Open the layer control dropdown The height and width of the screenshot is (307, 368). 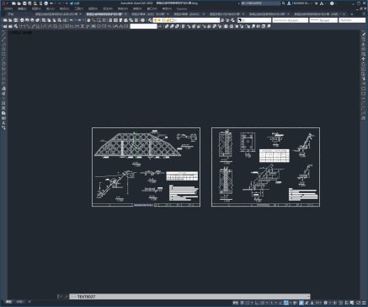pos(186,20)
